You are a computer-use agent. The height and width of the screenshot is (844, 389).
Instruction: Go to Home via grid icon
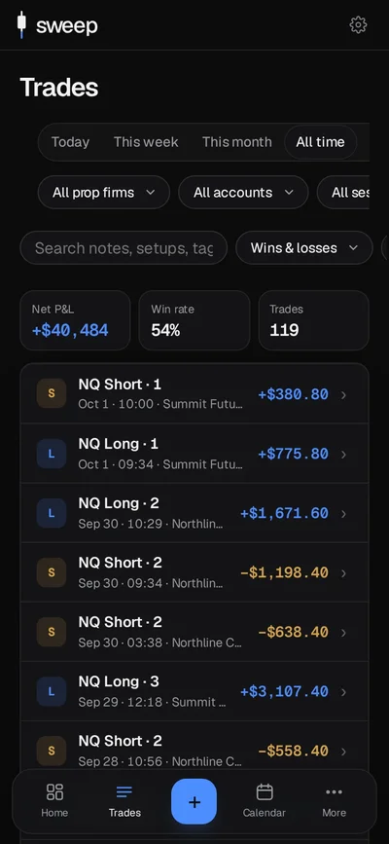[x=54, y=792]
